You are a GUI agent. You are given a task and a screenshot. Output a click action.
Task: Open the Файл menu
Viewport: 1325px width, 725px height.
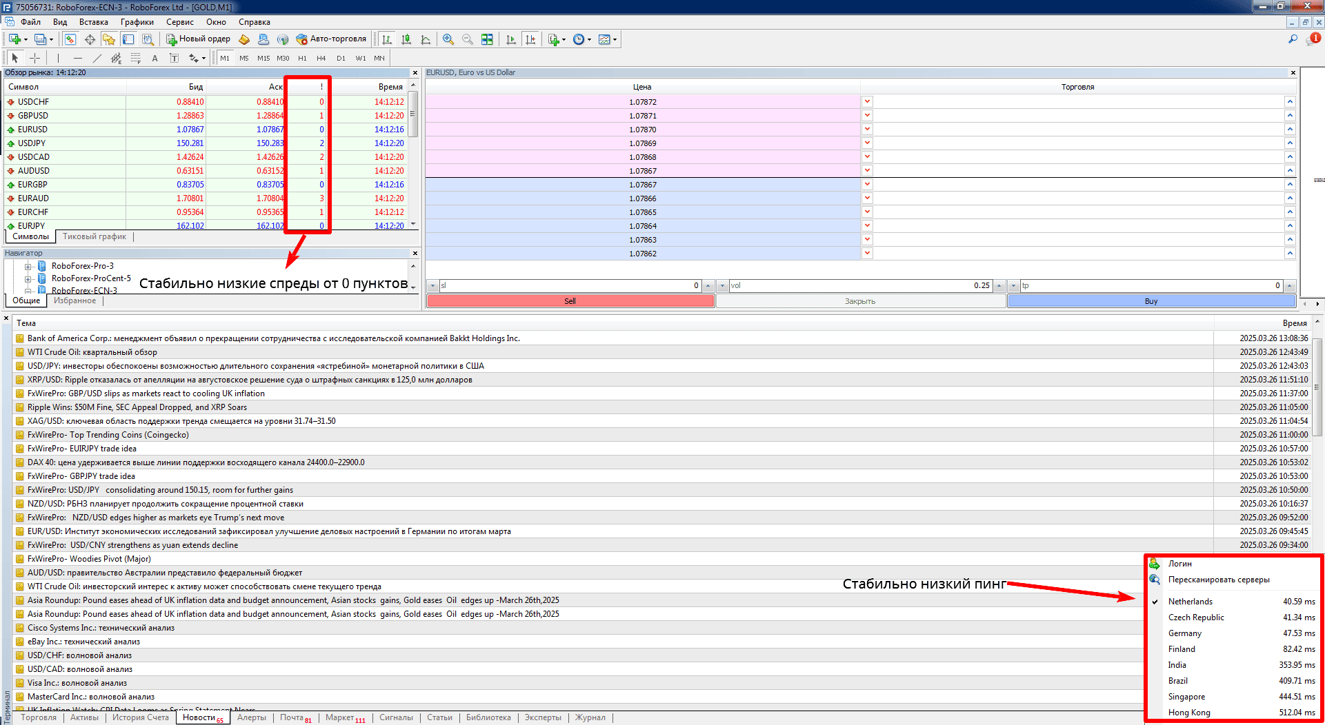[x=30, y=22]
